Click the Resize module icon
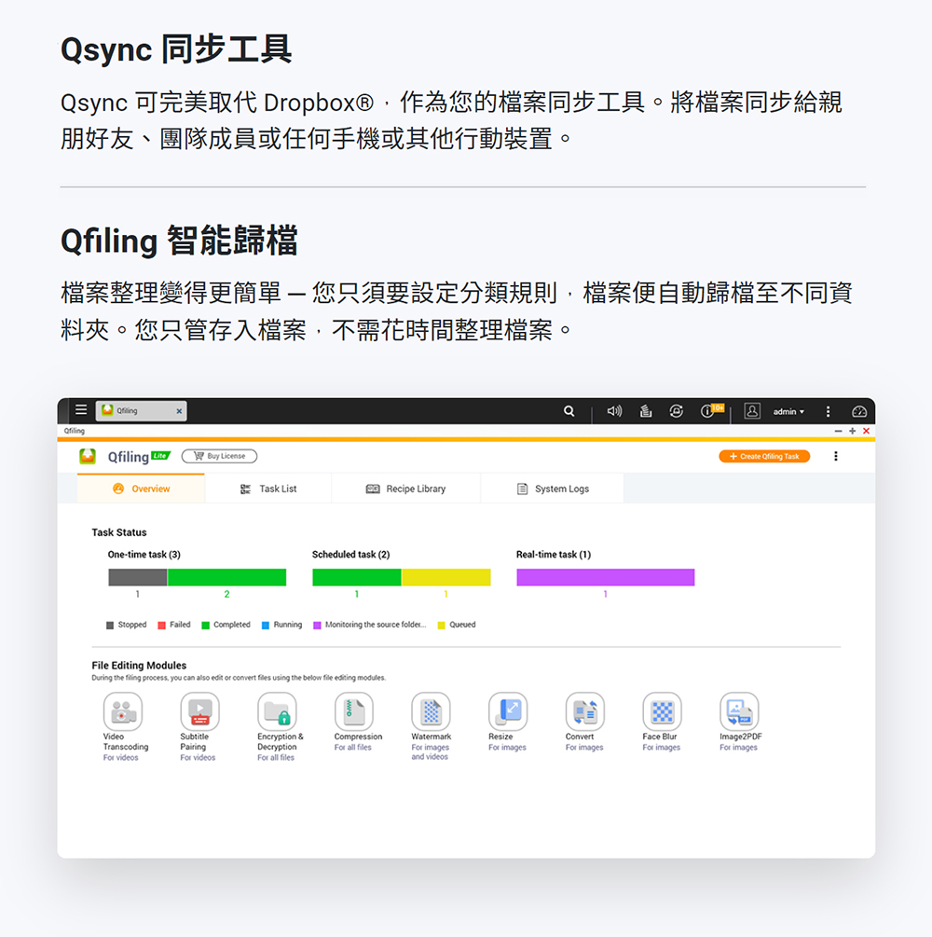 click(x=509, y=711)
